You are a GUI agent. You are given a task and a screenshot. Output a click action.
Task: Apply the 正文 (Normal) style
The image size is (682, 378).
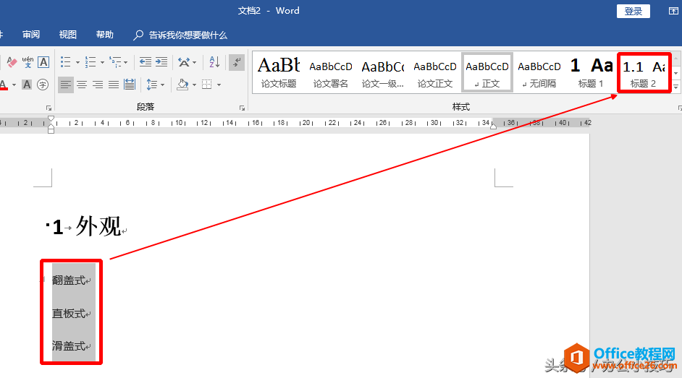[x=487, y=72]
